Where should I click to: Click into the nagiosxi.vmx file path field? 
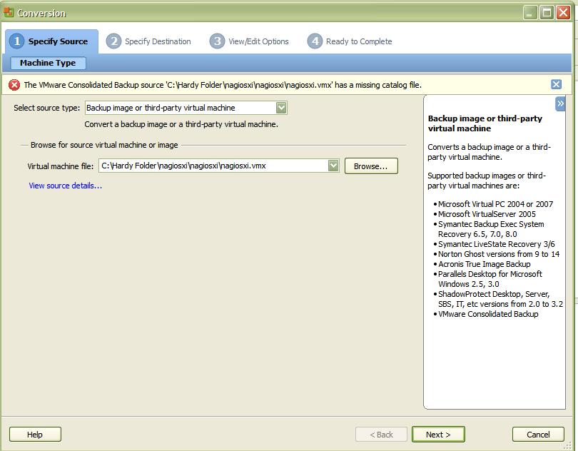pyautogui.click(x=213, y=166)
